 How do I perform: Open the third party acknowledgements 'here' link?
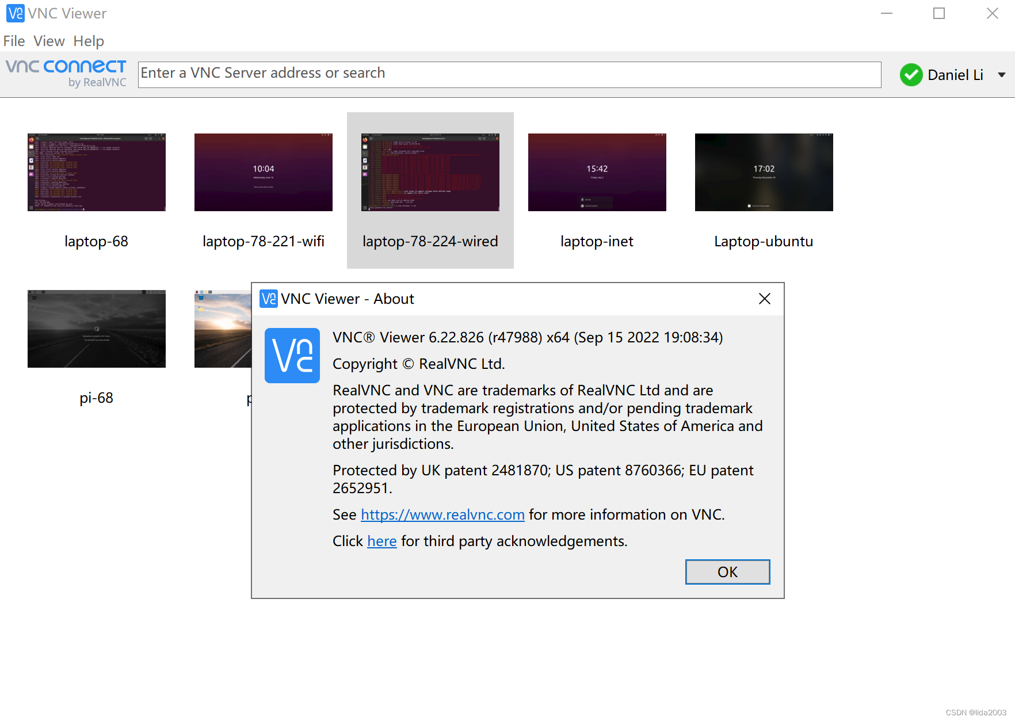tap(382, 541)
